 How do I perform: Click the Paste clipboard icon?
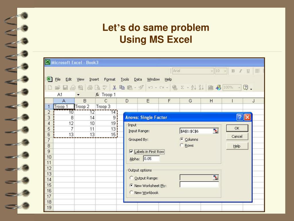pos(130,87)
